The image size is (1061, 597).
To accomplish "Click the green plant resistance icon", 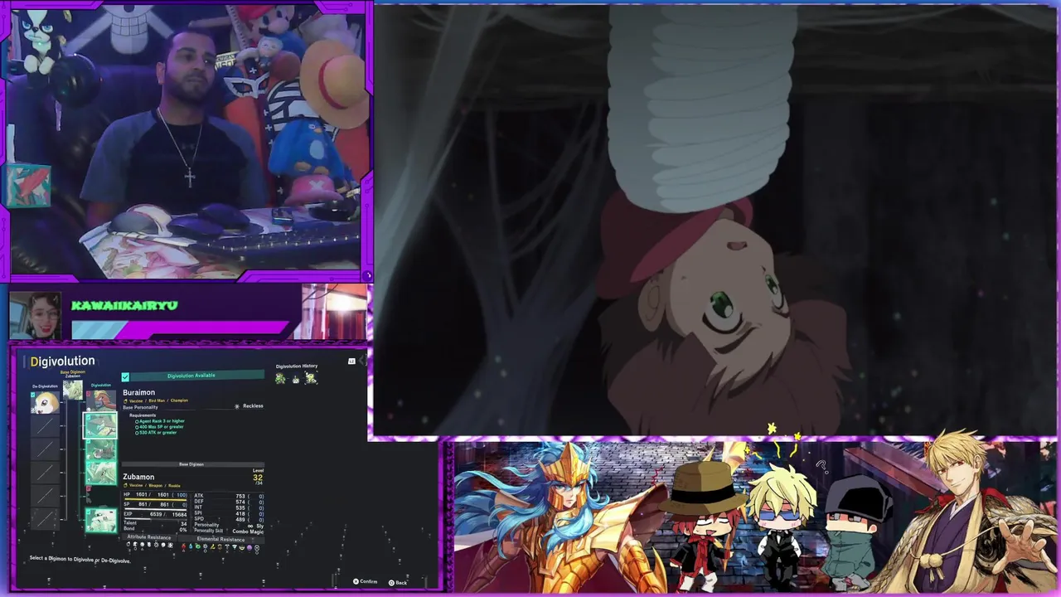I will coord(198,546).
